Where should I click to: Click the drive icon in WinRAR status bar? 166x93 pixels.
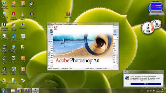point(49,68)
